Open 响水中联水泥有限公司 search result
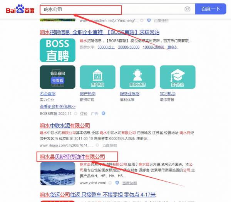This screenshot has height=202, width=231. tap(65, 126)
